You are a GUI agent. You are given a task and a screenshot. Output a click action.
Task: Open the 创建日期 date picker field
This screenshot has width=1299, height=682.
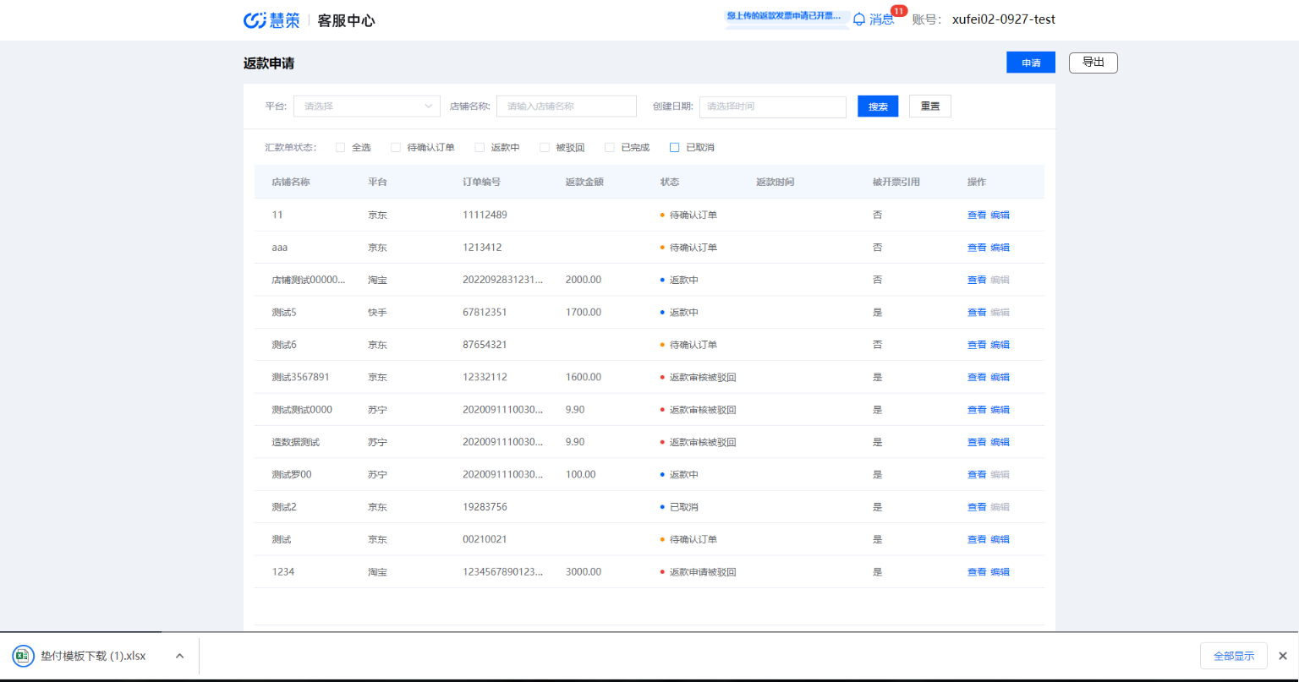(x=773, y=106)
